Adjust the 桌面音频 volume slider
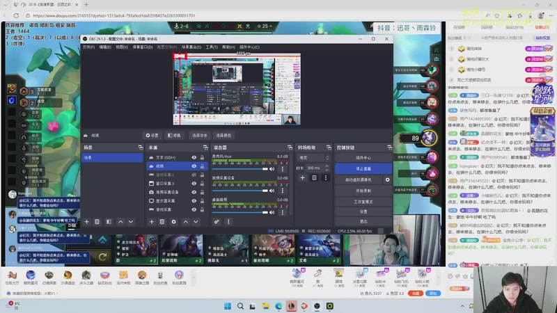 pos(240,213)
